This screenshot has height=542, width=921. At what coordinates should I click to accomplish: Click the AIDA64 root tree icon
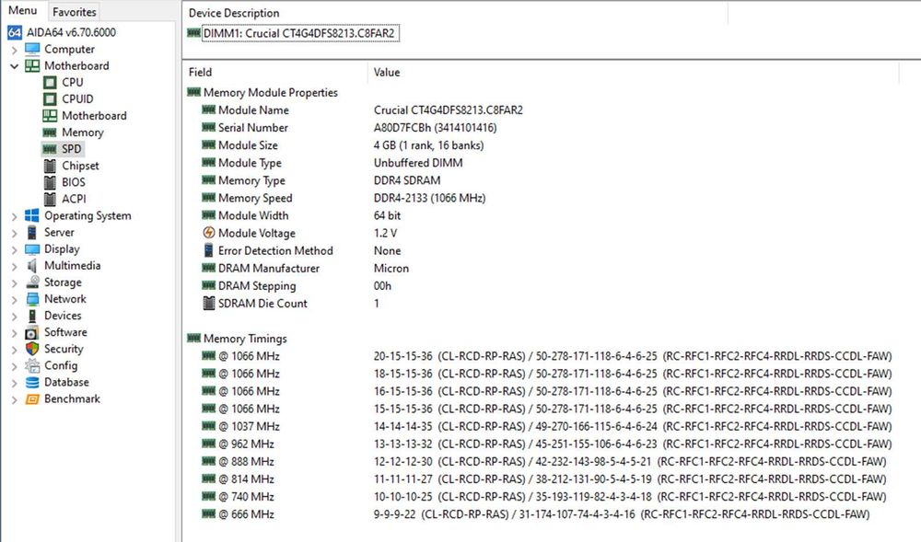(15, 32)
